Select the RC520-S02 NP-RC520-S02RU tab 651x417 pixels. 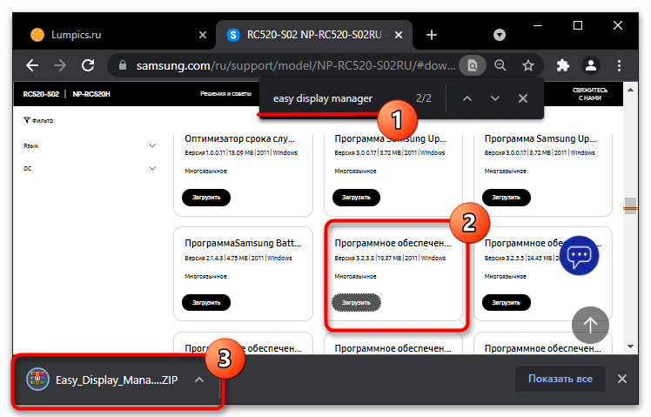315,35
